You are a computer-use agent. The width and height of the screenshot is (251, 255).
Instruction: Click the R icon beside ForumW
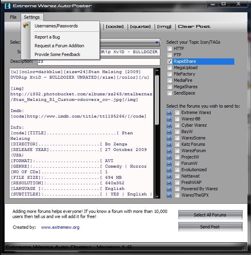[x=169, y=163]
